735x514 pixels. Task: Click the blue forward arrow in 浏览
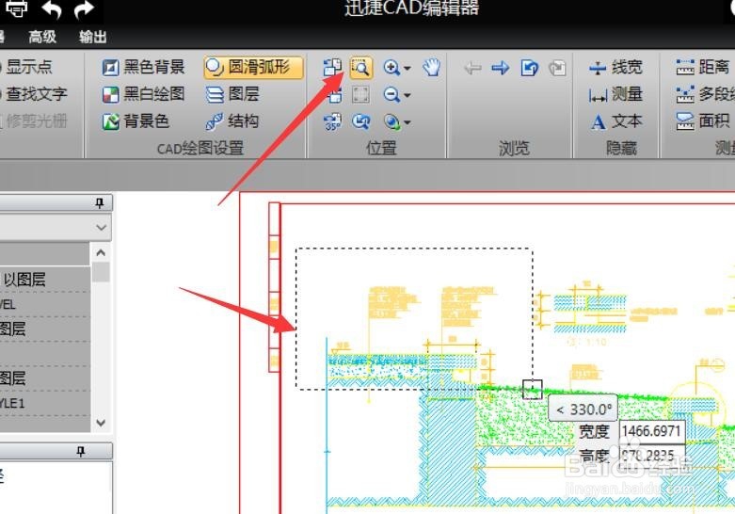pyautogui.click(x=501, y=68)
